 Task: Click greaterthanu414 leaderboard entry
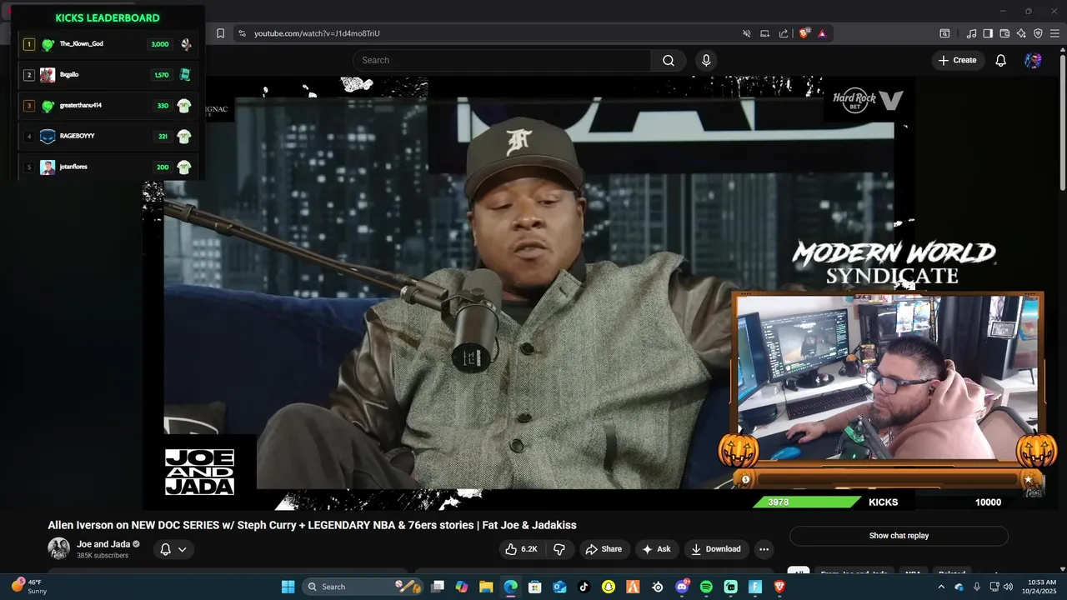(x=107, y=106)
